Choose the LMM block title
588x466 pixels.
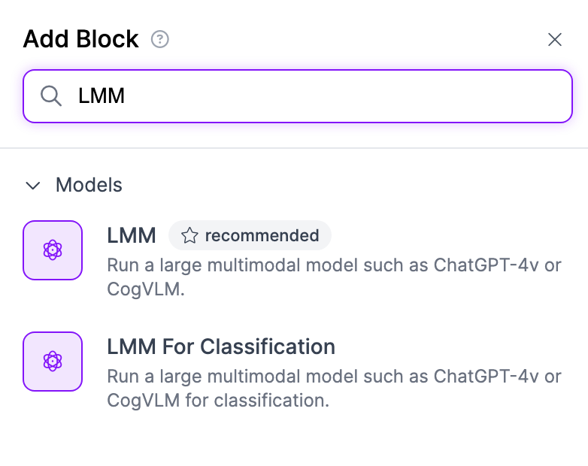tap(132, 235)
